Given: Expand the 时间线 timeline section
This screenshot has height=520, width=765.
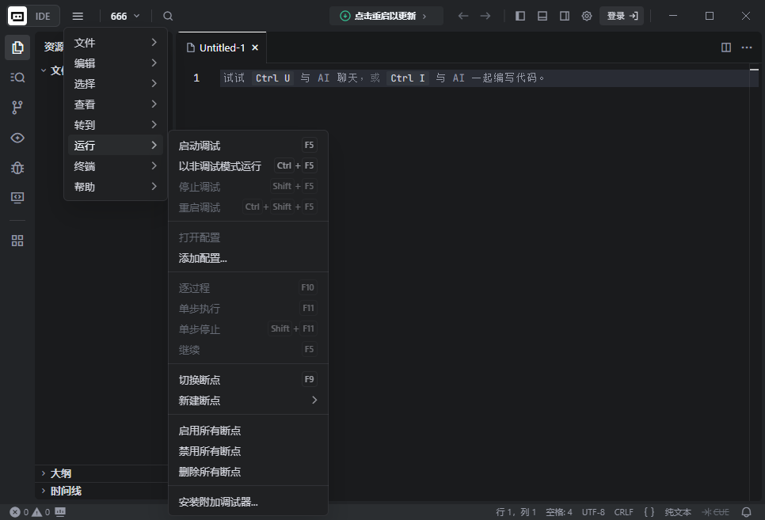Looking at the screenshot, I should point(101,491).
